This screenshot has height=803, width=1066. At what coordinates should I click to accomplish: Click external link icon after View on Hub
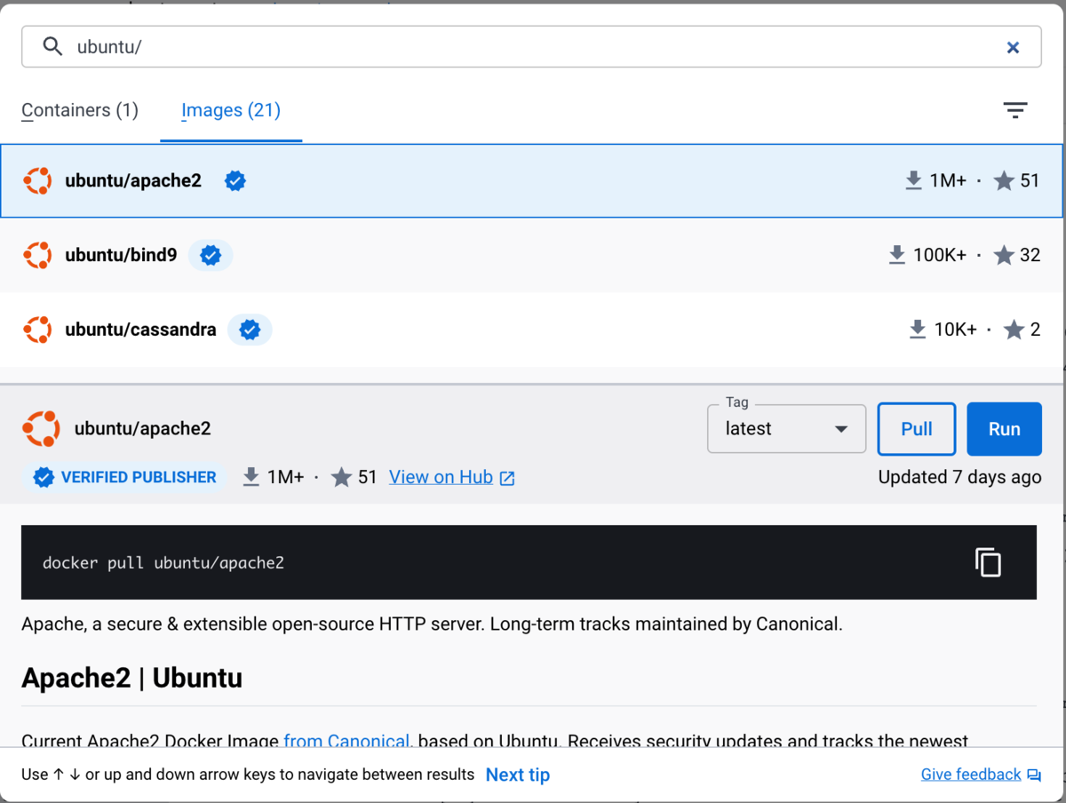(x=507, y=479)
